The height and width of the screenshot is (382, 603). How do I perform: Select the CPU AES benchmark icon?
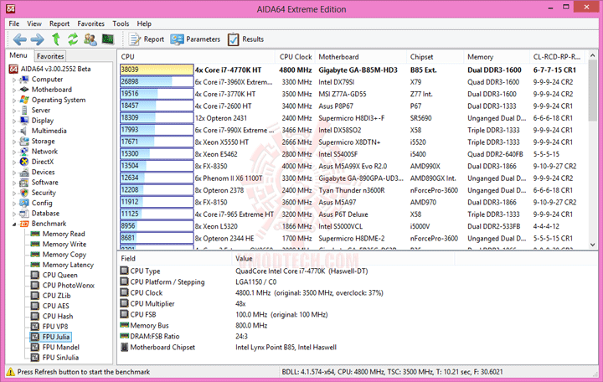point(35,306)
